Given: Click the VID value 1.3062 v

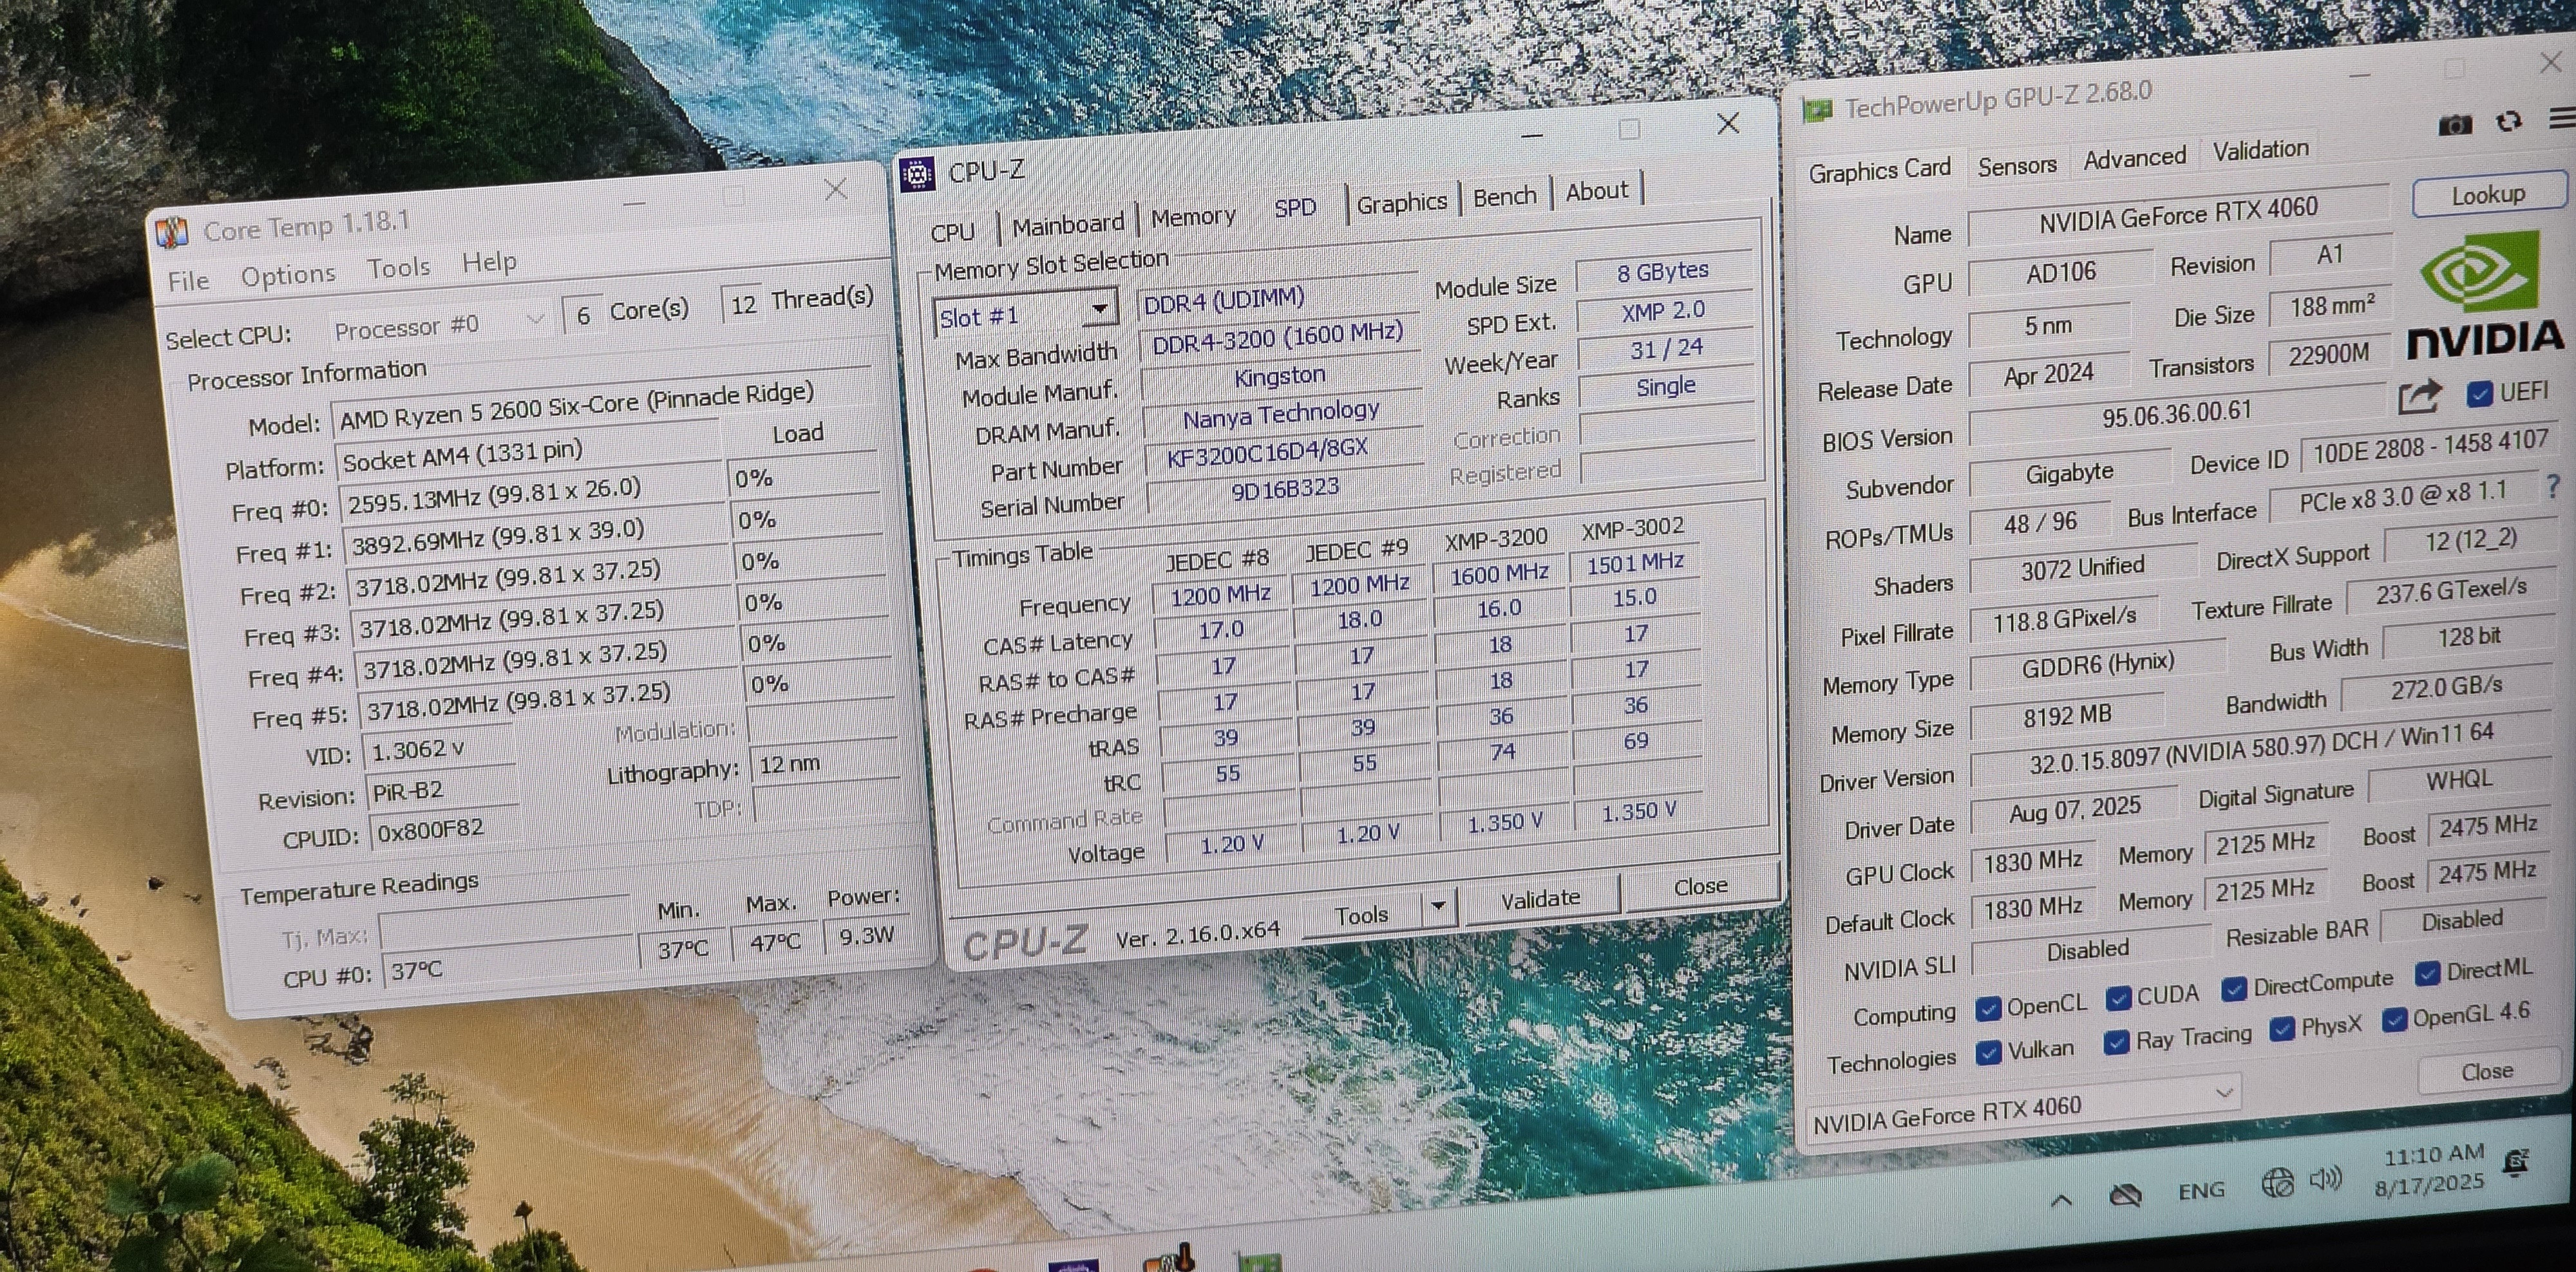Looking at the screenshot, I should (x=418, y=749).
